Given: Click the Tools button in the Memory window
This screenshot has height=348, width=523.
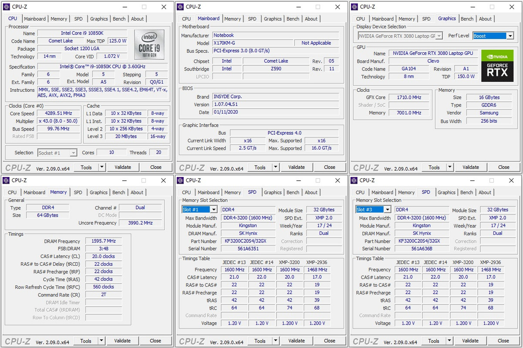Looking at the screenshot, I should coord(86,341).
